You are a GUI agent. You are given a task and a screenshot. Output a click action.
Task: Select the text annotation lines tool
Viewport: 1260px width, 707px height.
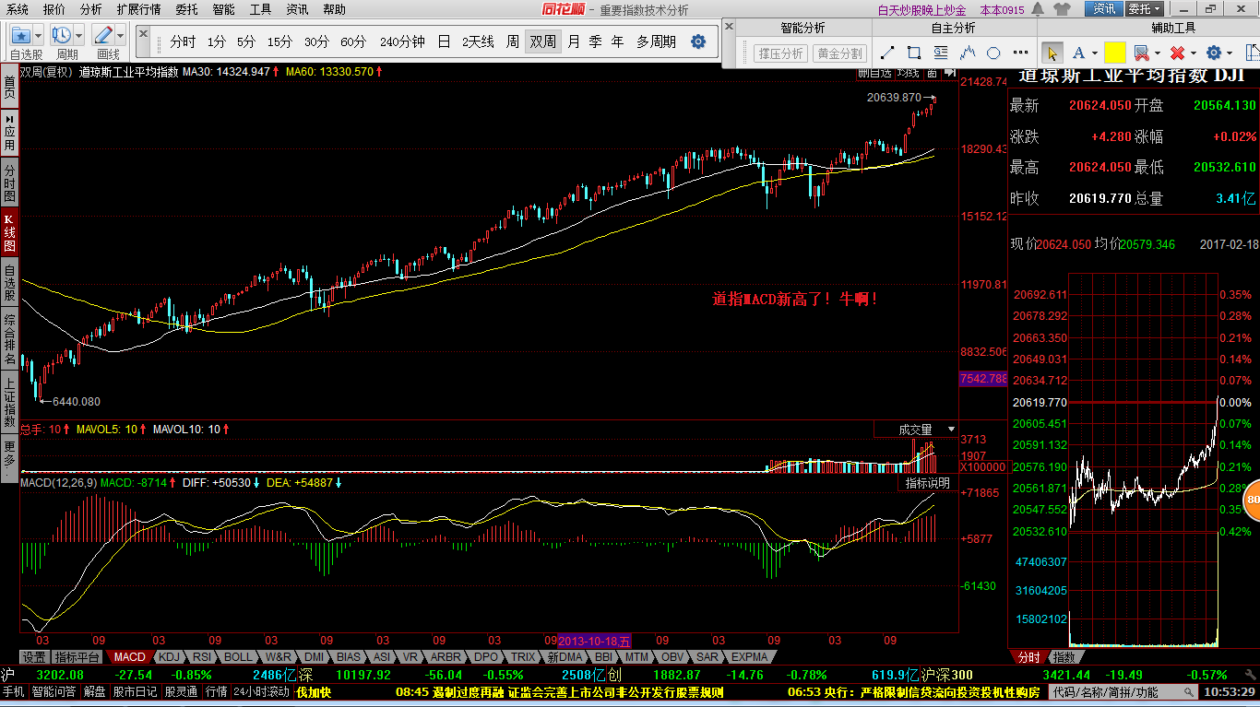click(941, 53)
